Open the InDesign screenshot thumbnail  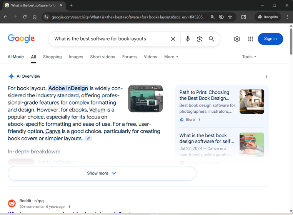click(145, 98)
